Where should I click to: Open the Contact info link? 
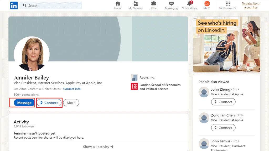72,89
